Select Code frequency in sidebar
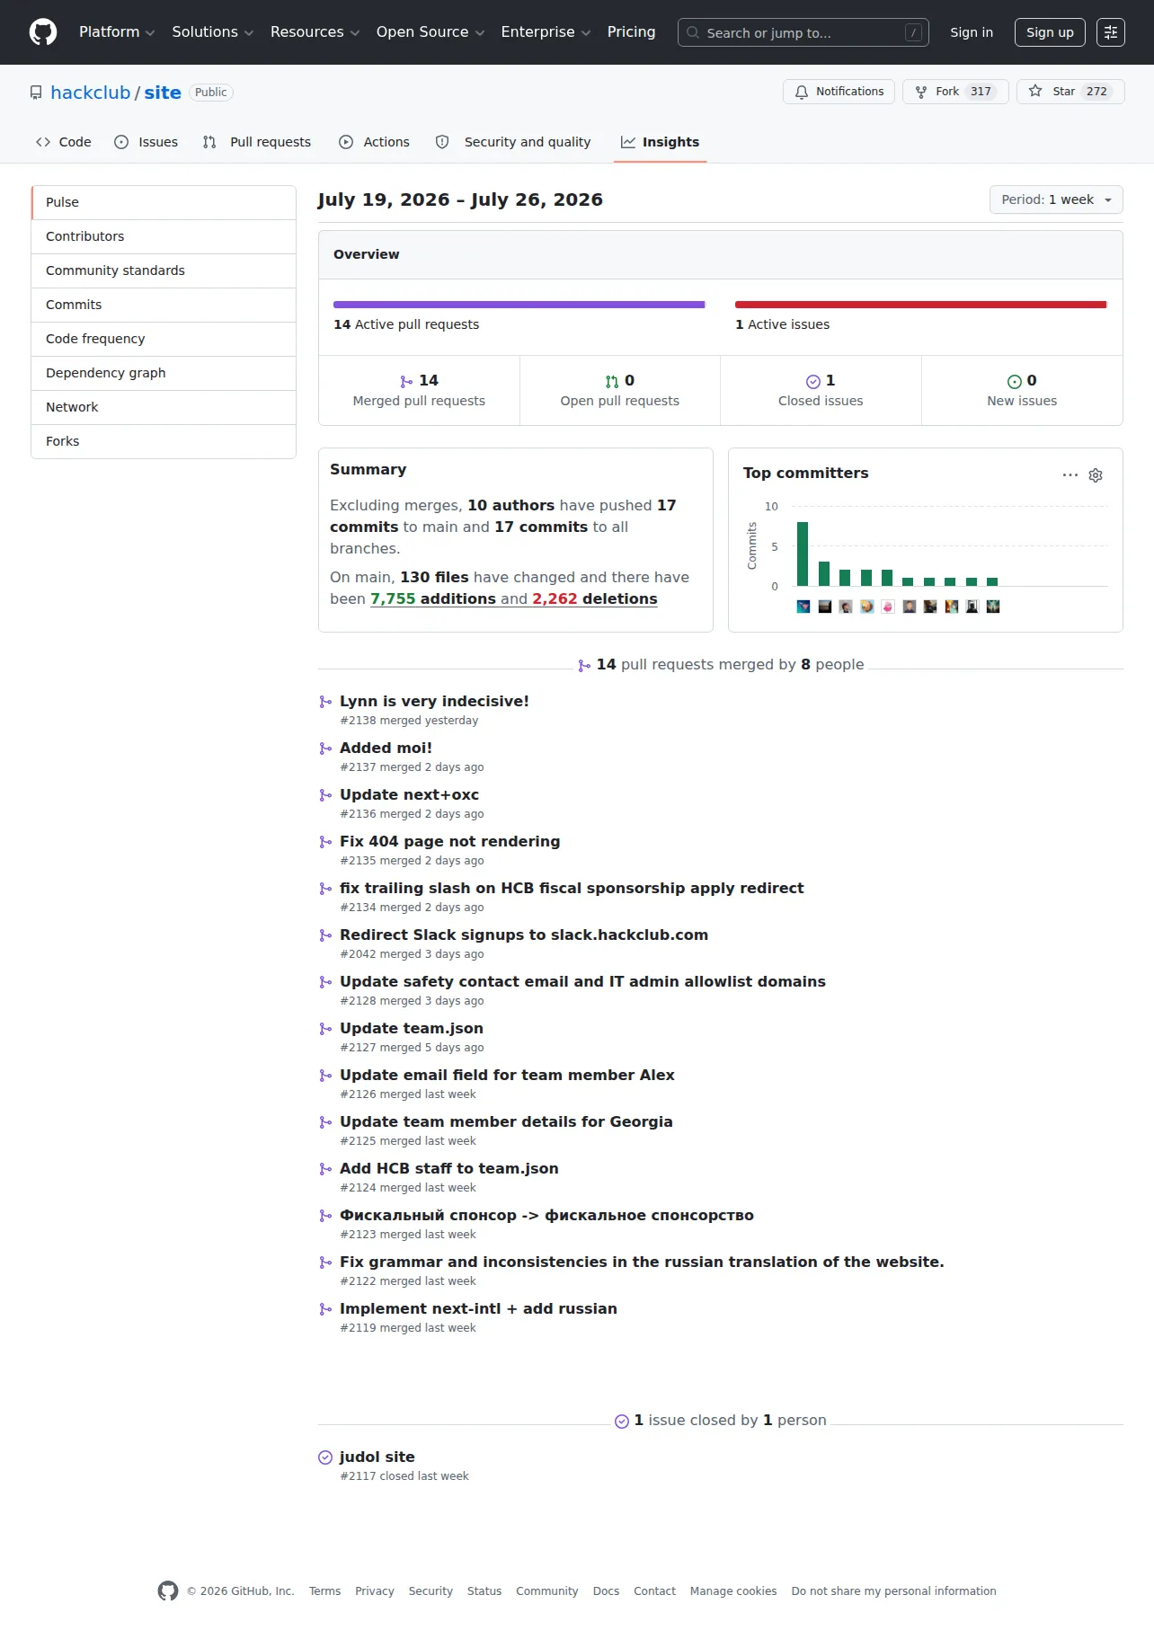1154x1639 pixels. pos(164,339)
